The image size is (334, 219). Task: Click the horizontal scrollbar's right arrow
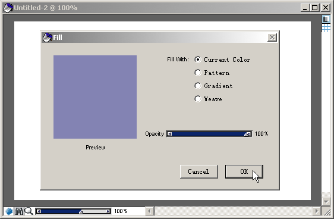[316, 211]
